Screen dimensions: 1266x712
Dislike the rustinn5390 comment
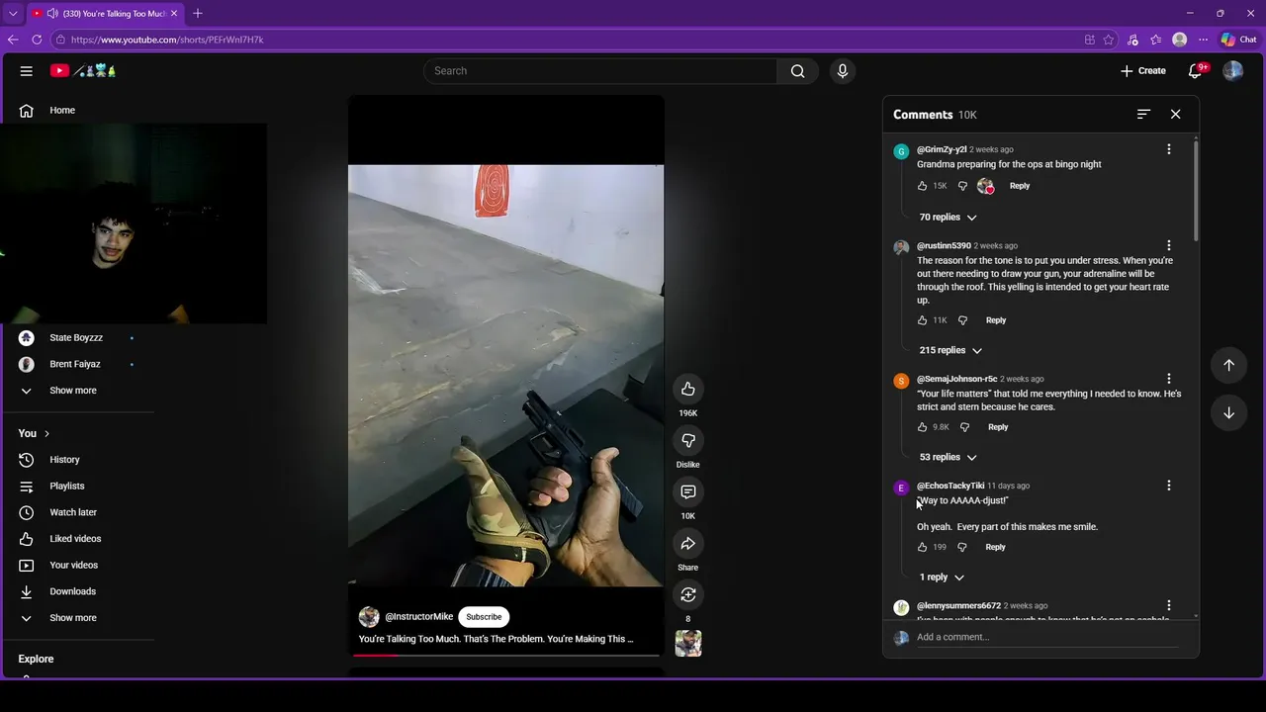[x=962, y=320]
